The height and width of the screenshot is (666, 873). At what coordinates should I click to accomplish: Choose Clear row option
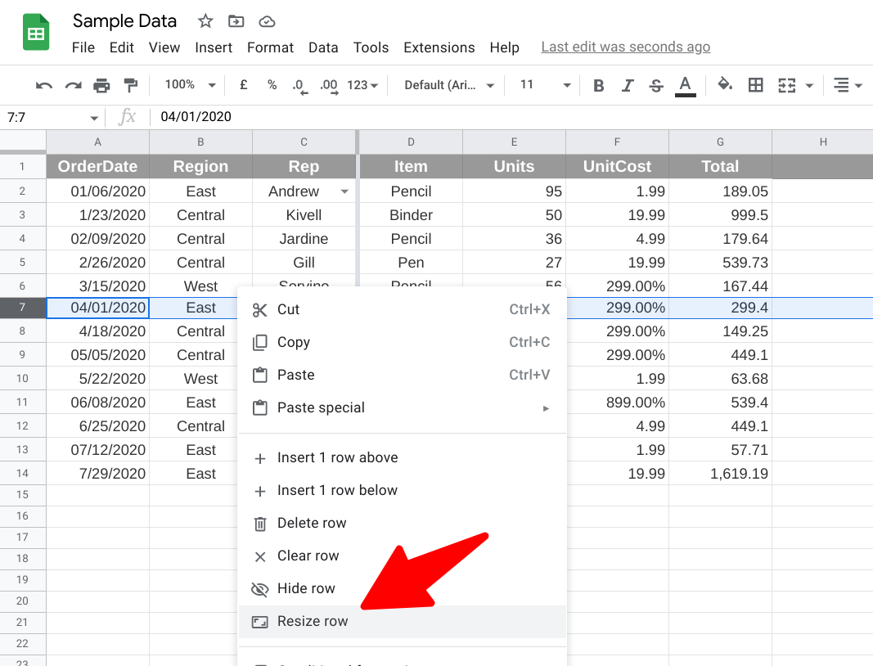click(x=402, y=556)
